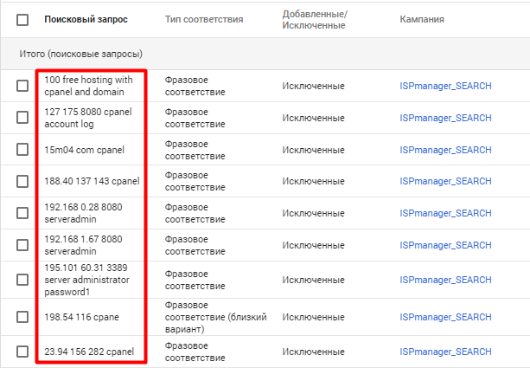Check the '192.168 0.28 8080 serveradmin' row

pyautogui.click(x=22, y=213)
